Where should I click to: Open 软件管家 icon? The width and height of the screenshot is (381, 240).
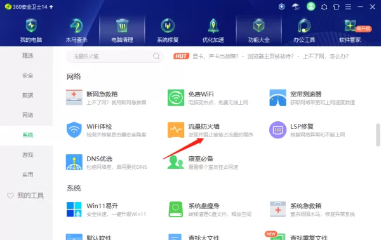(x=350, y=26)
